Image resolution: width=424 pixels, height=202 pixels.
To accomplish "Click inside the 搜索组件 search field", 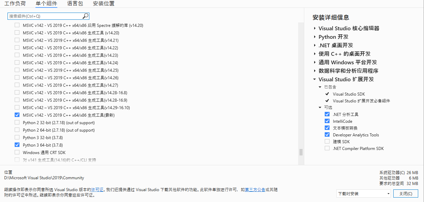I will (44, 16).
